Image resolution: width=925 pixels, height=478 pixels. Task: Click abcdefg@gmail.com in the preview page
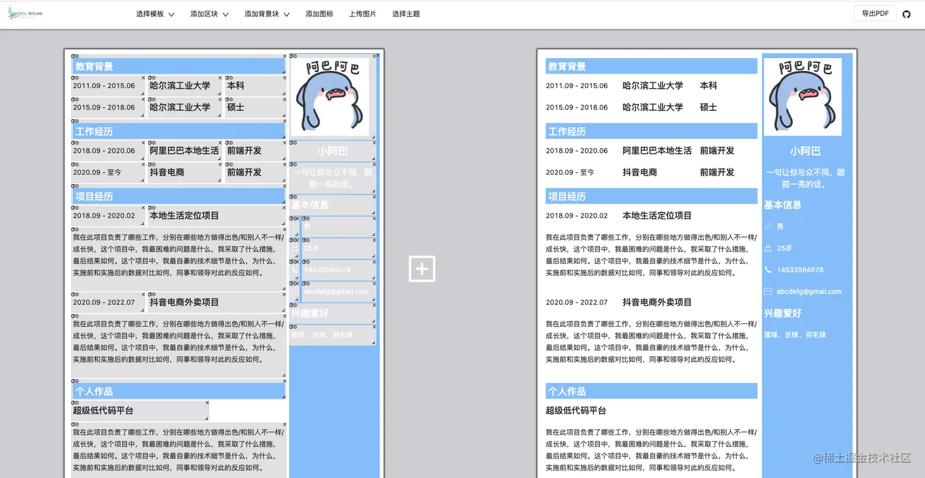pos(809,292)
